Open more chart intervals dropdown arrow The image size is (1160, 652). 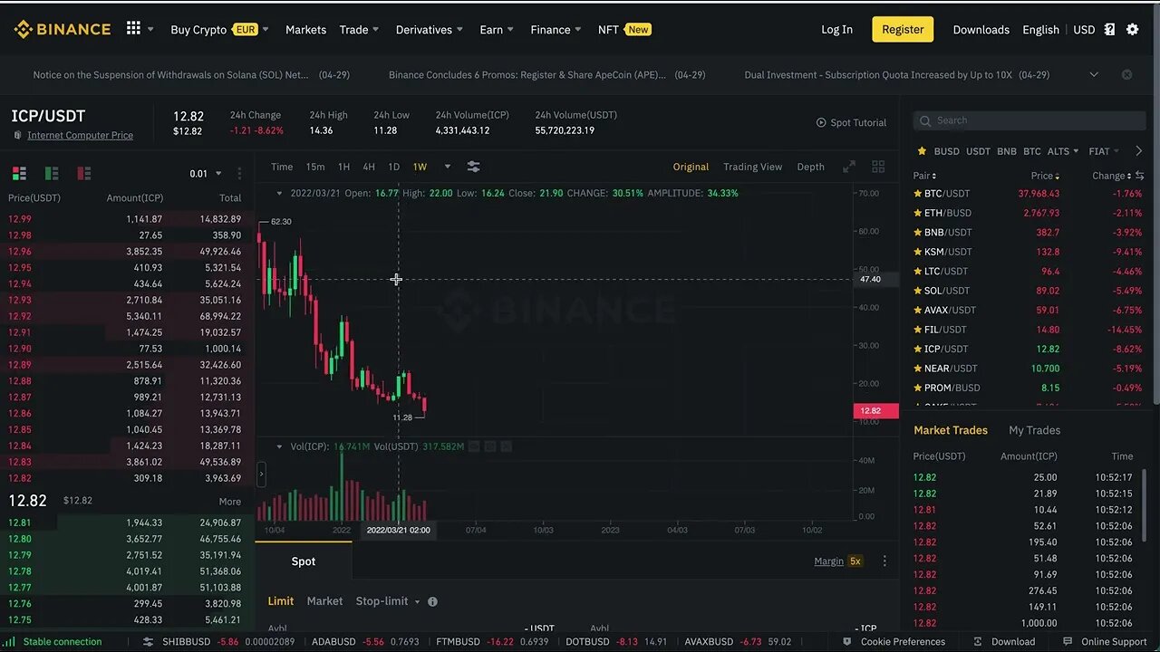click(x=447, y=167)
